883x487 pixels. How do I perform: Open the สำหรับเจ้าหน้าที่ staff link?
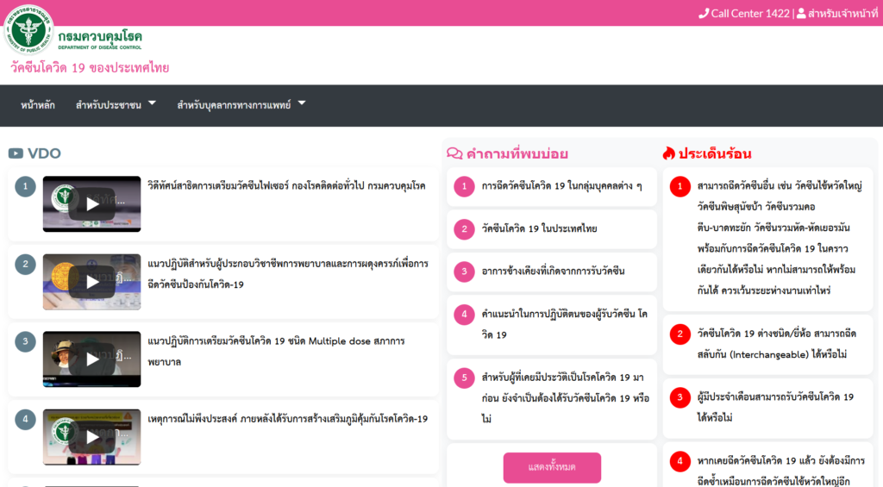842,13
